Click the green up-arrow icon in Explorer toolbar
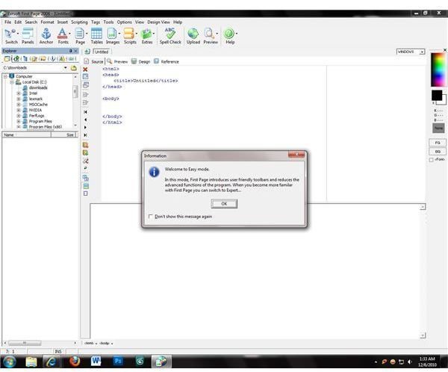 click(x=16, y=59)
